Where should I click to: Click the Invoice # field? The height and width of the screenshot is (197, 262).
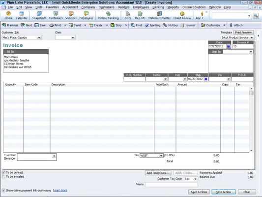coord(243,46)
